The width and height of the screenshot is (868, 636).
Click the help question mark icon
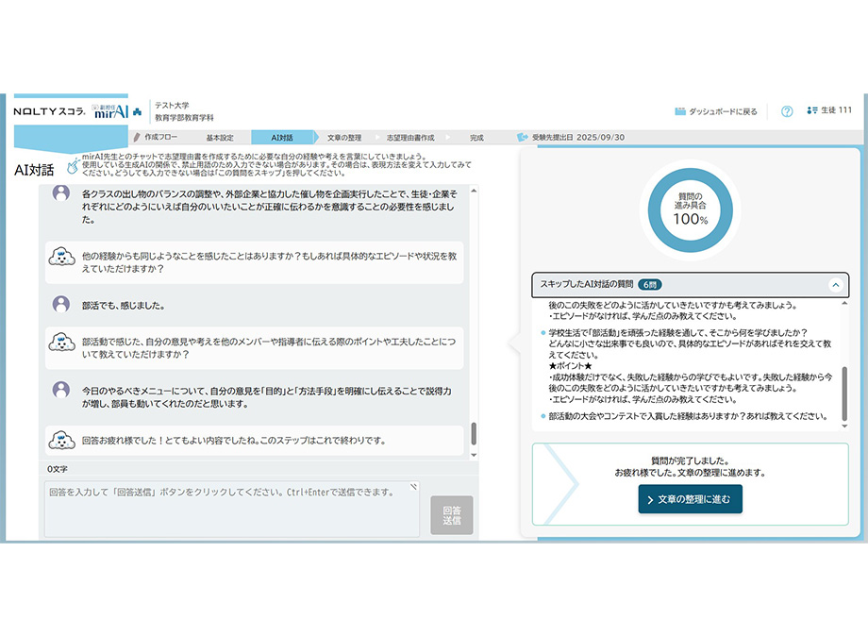pos(787,111)
